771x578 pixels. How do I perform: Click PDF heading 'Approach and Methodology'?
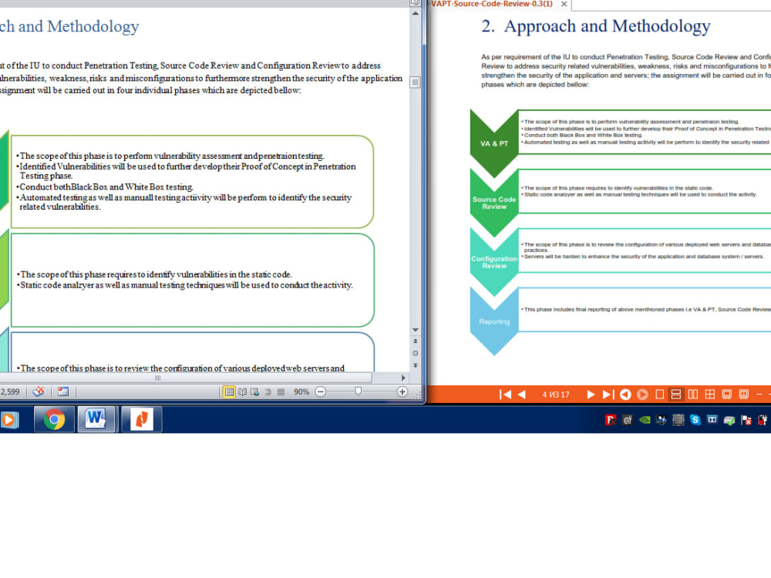608,26
